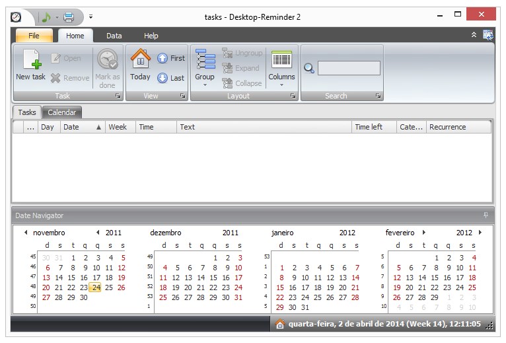Screen dimensions: 506x343
Task: Minimize the ribbon with double chevron
Action: pos(474,34)
